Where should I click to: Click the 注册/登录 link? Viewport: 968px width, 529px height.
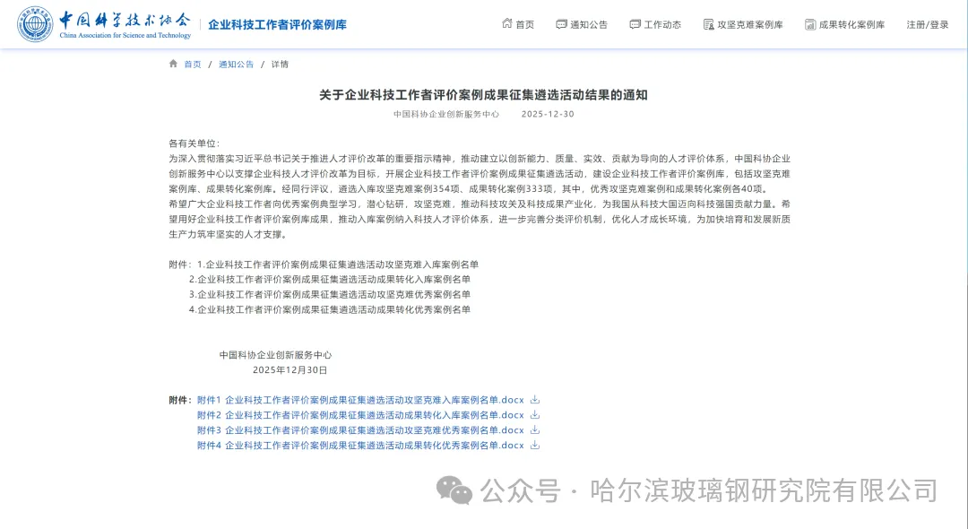[927, 24]
